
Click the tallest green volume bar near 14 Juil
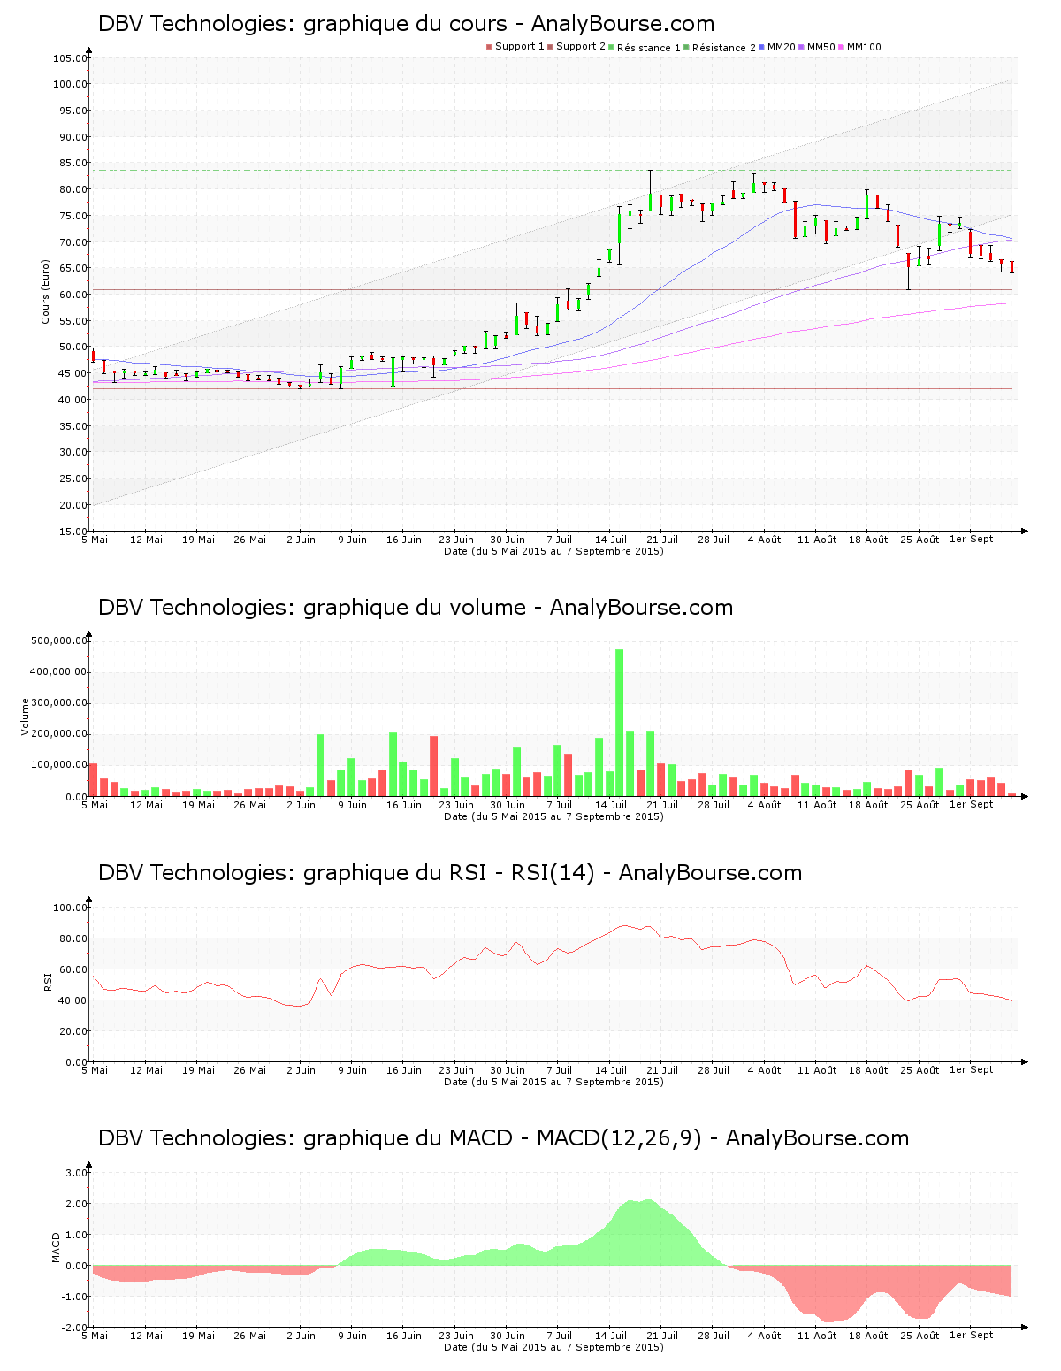(619, 723)
